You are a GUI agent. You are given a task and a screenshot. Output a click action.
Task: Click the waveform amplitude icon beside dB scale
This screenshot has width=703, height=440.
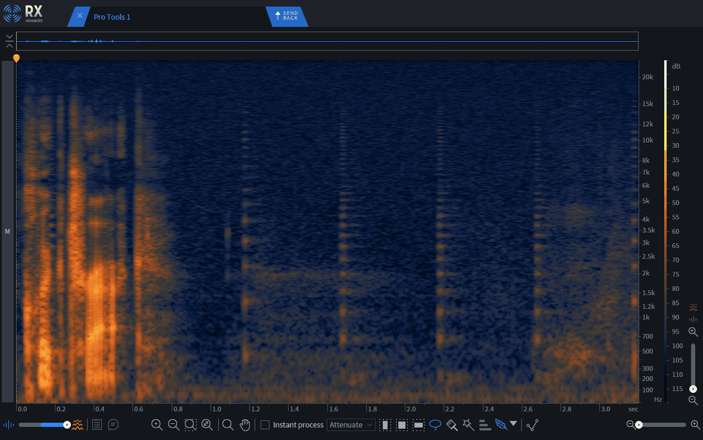coord(693,320)
